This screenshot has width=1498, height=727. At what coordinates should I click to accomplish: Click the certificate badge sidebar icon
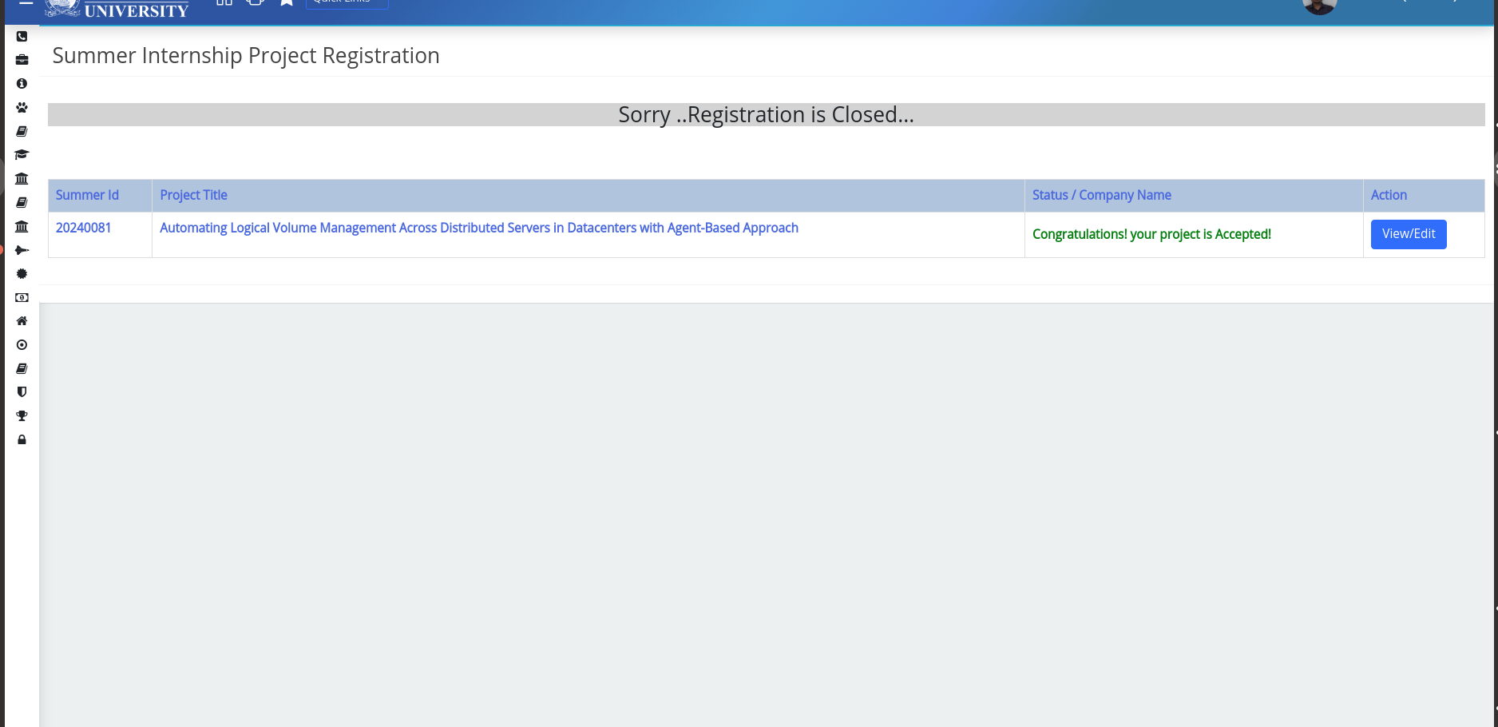tap(22, 274)
